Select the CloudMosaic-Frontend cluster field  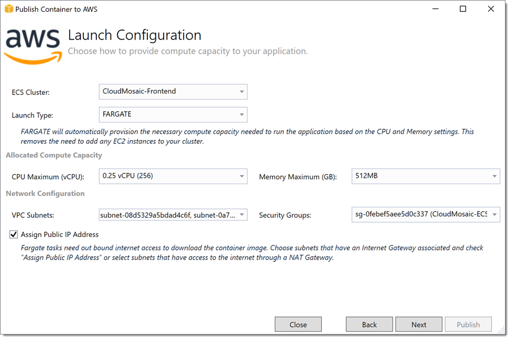click(173, 92)
